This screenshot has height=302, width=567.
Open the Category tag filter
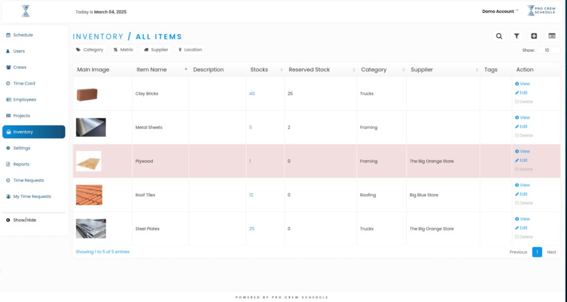90,50
